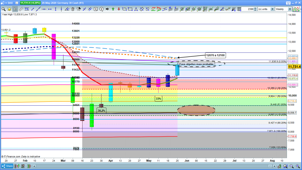Click the Share button
The width and height of the screenshot is (302, 170).
pyautogui.click(x=8, y=166)
